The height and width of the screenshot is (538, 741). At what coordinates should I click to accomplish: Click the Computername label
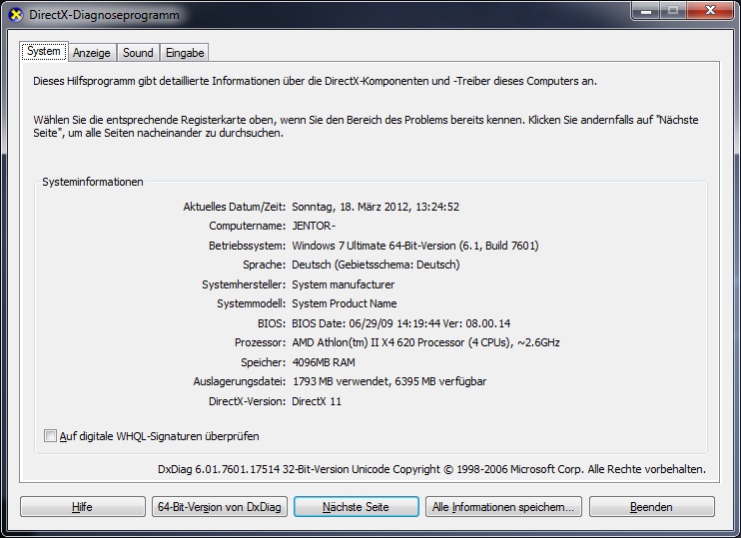click(247, 226)
